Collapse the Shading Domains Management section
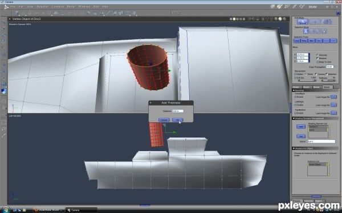The width and height of the screenshot is (342, 213). (x=294, y=119)
